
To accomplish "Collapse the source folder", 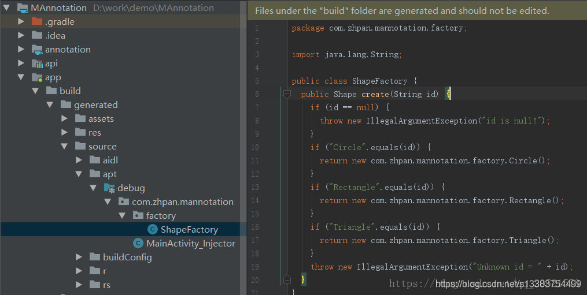I will (x=64, y=146).
